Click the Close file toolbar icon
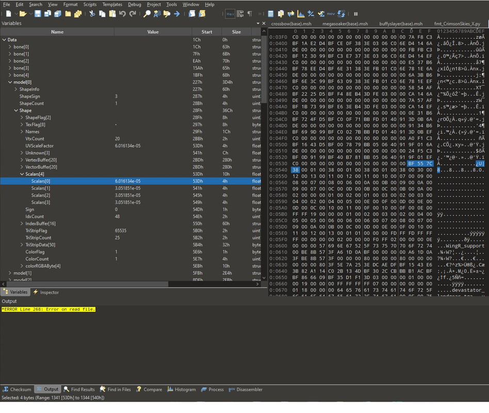489x413 pixels. coord(68,14)
